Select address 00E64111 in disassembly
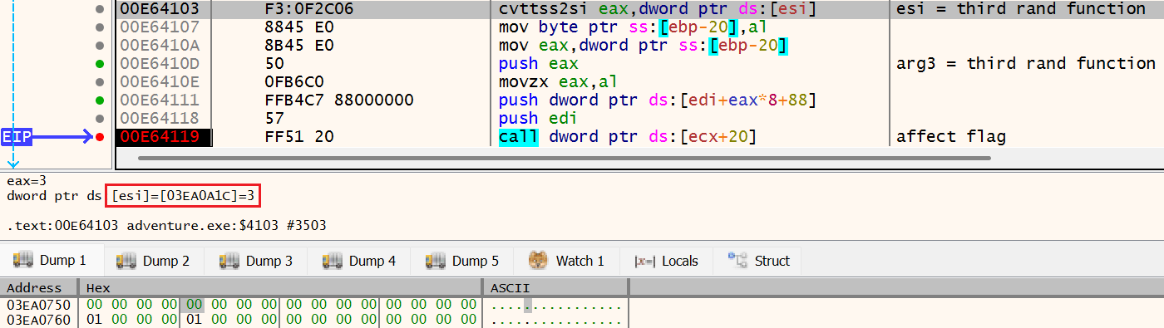This screenshot has width=1164, height=328. 160,100
